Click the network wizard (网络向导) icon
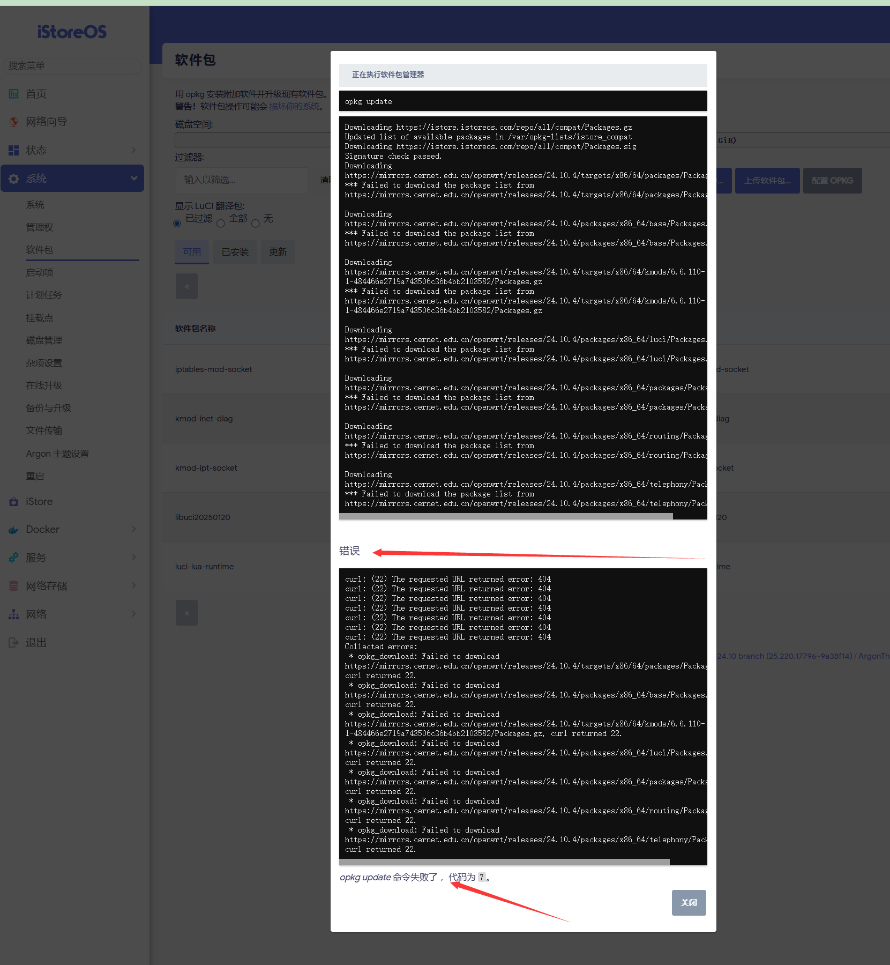Viewport: 890px width, 965px height. pyautogui.click(x=14, y=122)
